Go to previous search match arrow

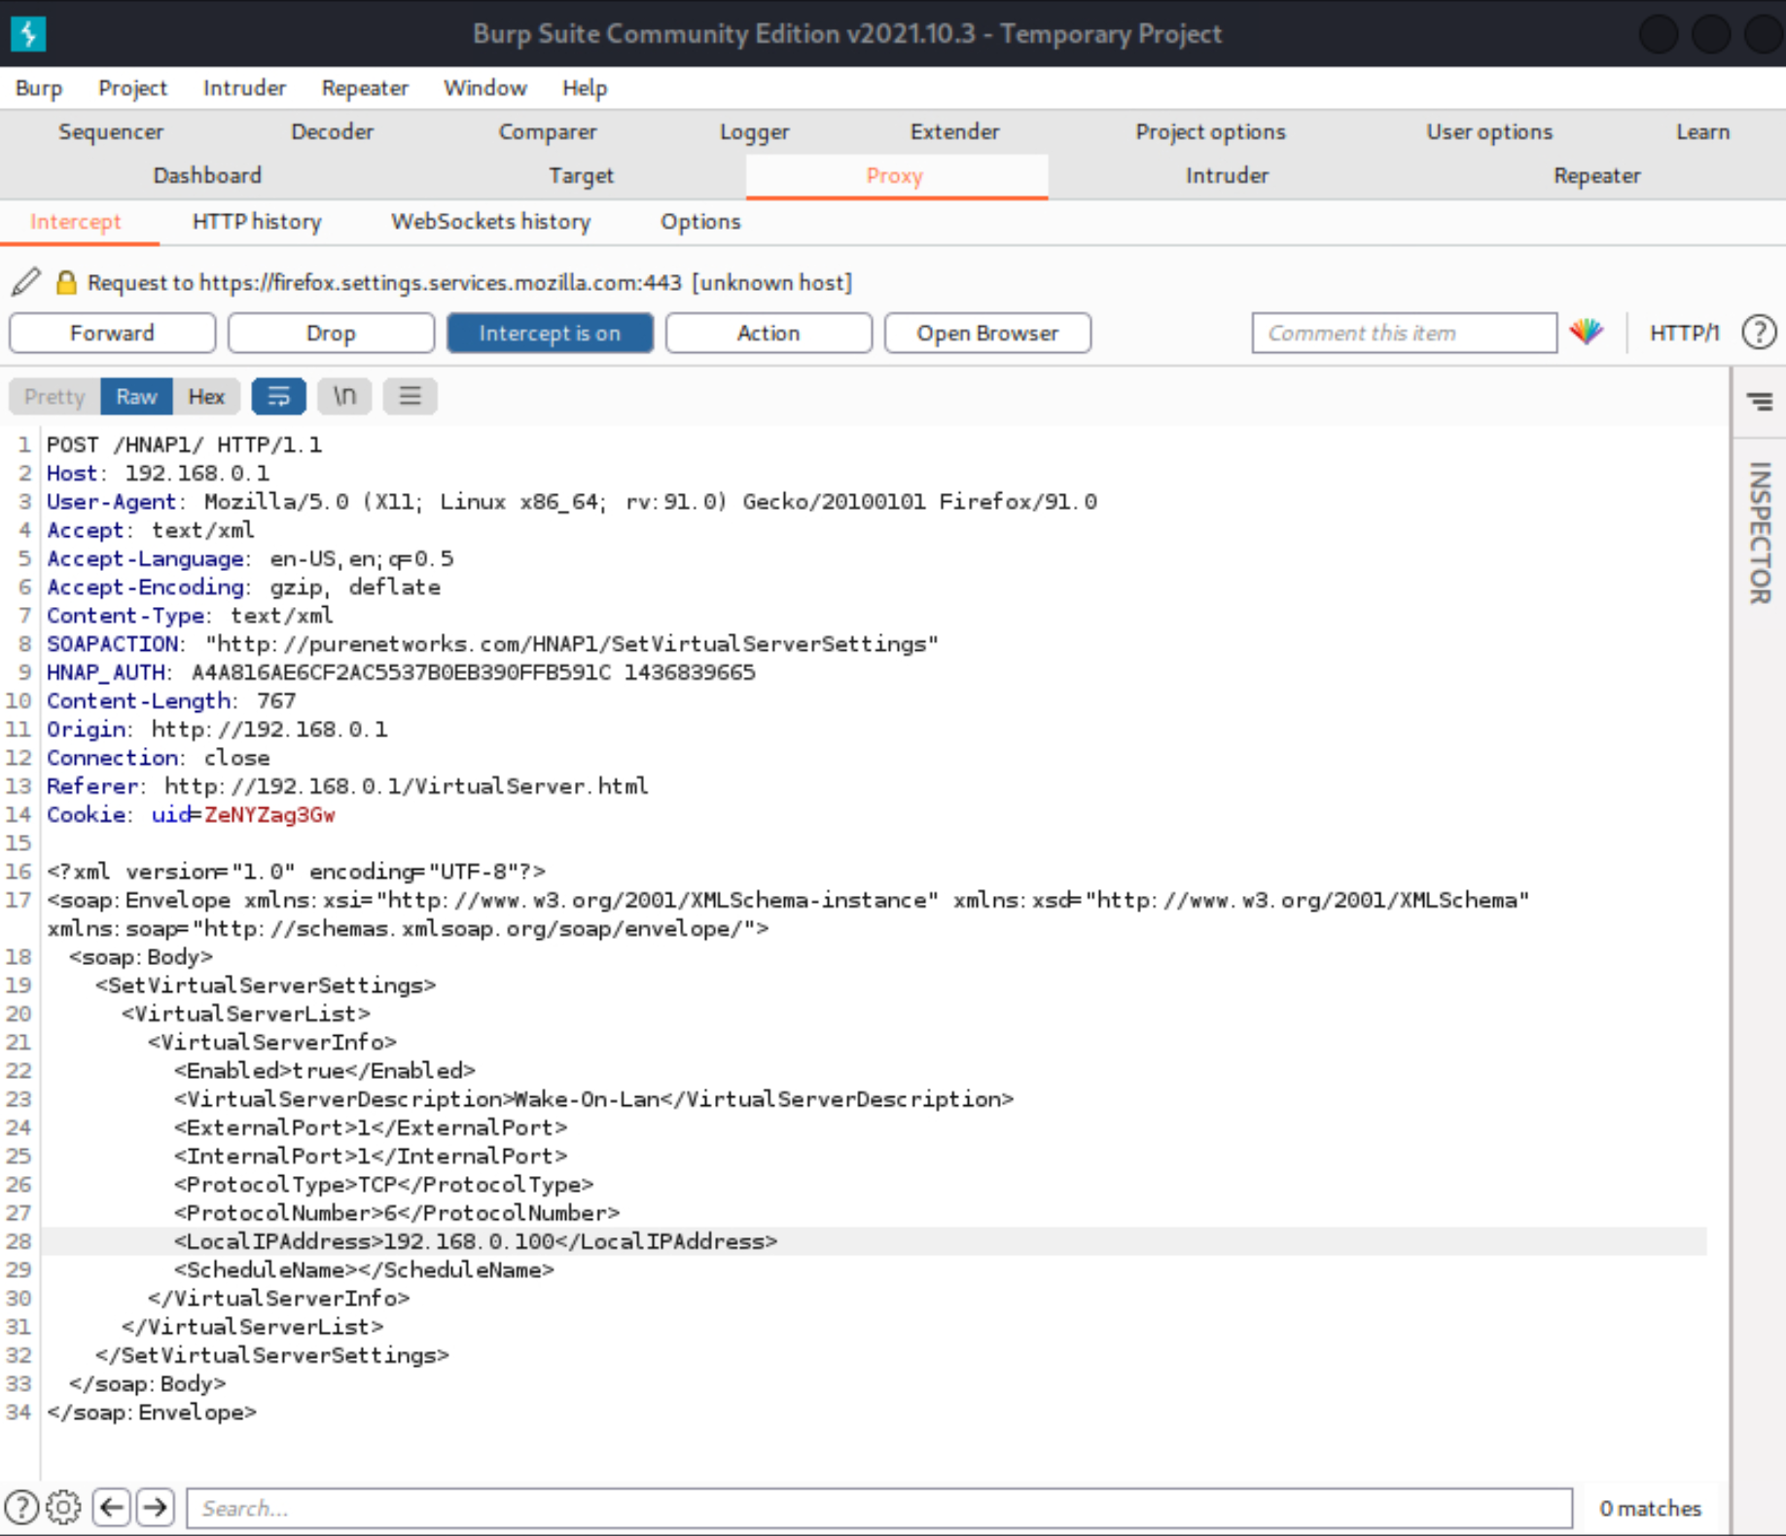[x=112, y=1508]
